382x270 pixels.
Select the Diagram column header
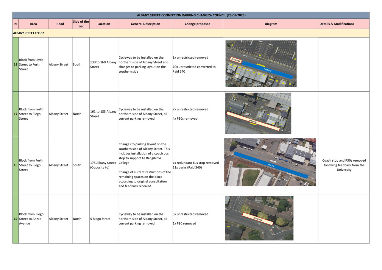click(271, 24)
